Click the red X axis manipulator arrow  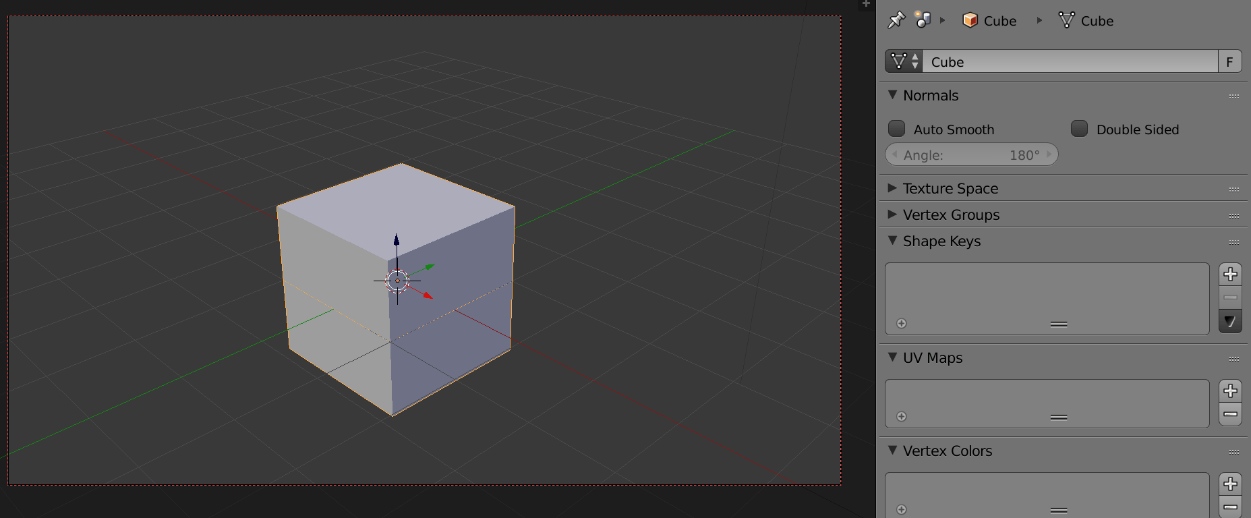point(427,295)
